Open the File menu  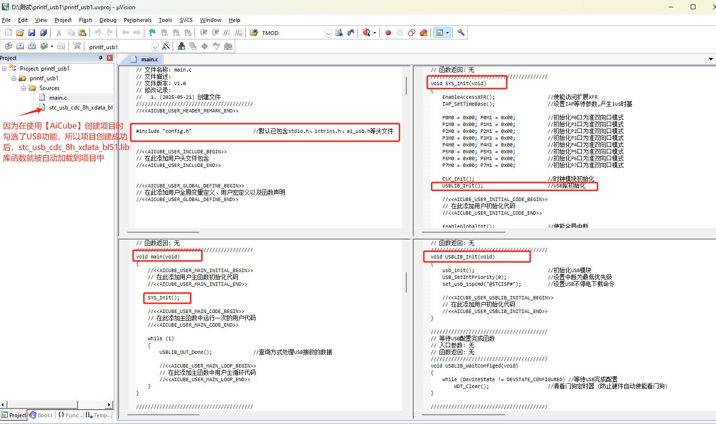pos(6,20)
